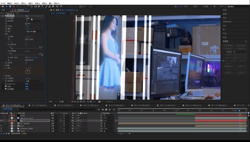Reset the 定向模糊 directional blur effect
The width and height of the screenshot is (250, 142).
click(x=27, y=89)
